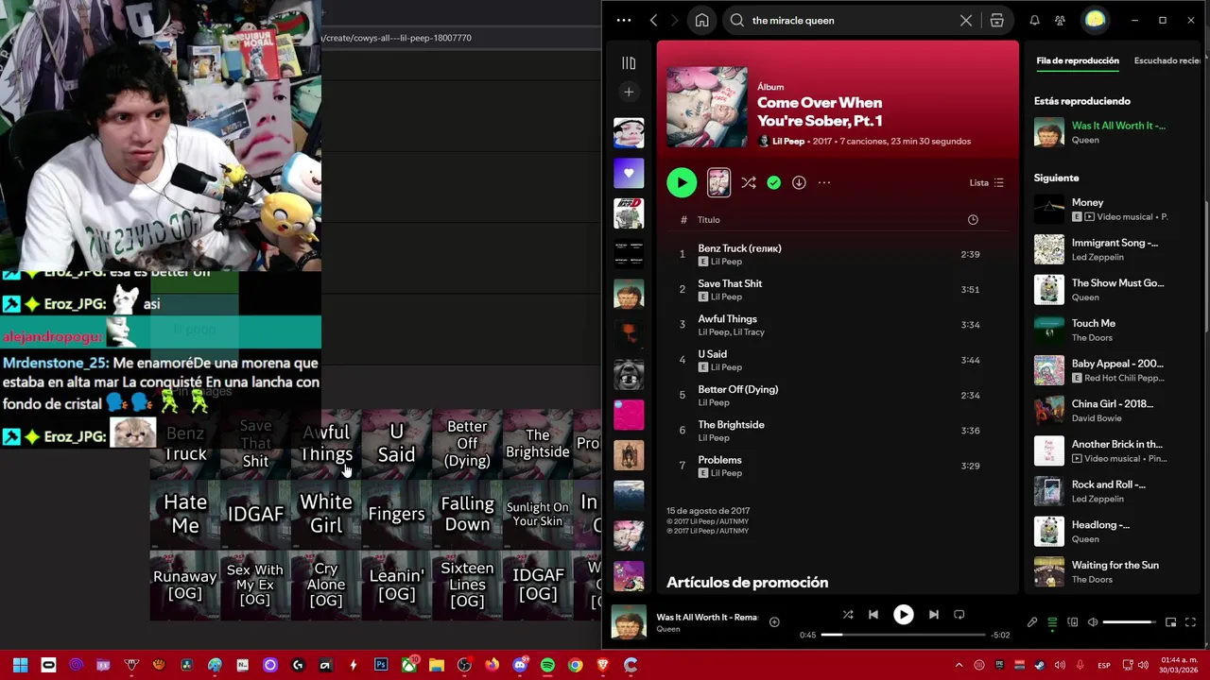
Task: Open the miniplayer
Action: [1170, 622]
